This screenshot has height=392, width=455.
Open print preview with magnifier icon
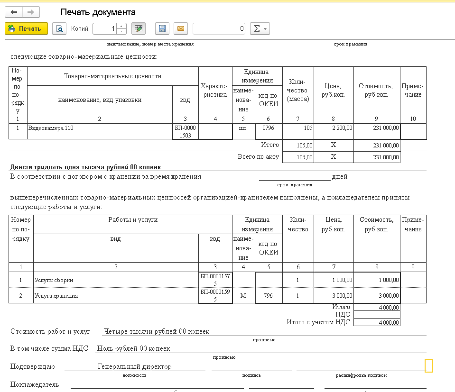click(60, 29)
